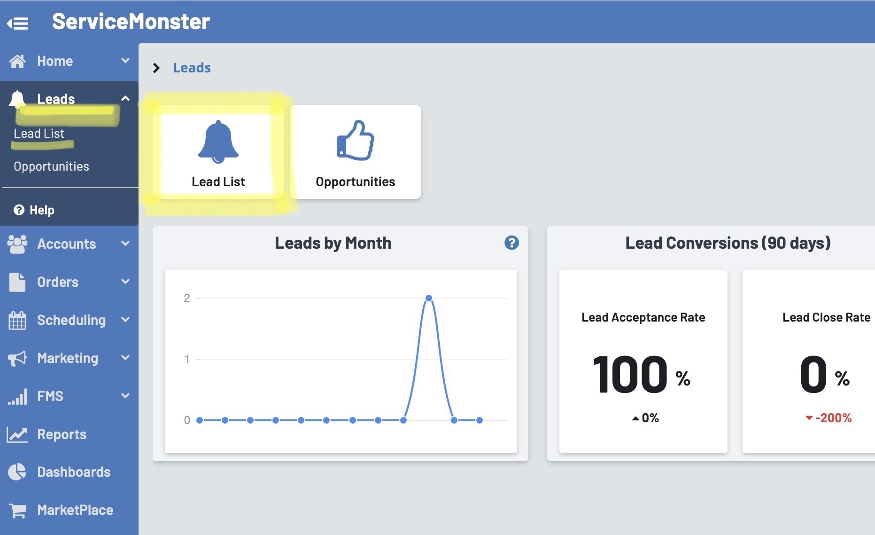Click the Marketing megaphone icon
The image size is (875, 535).
coord(17,358)
